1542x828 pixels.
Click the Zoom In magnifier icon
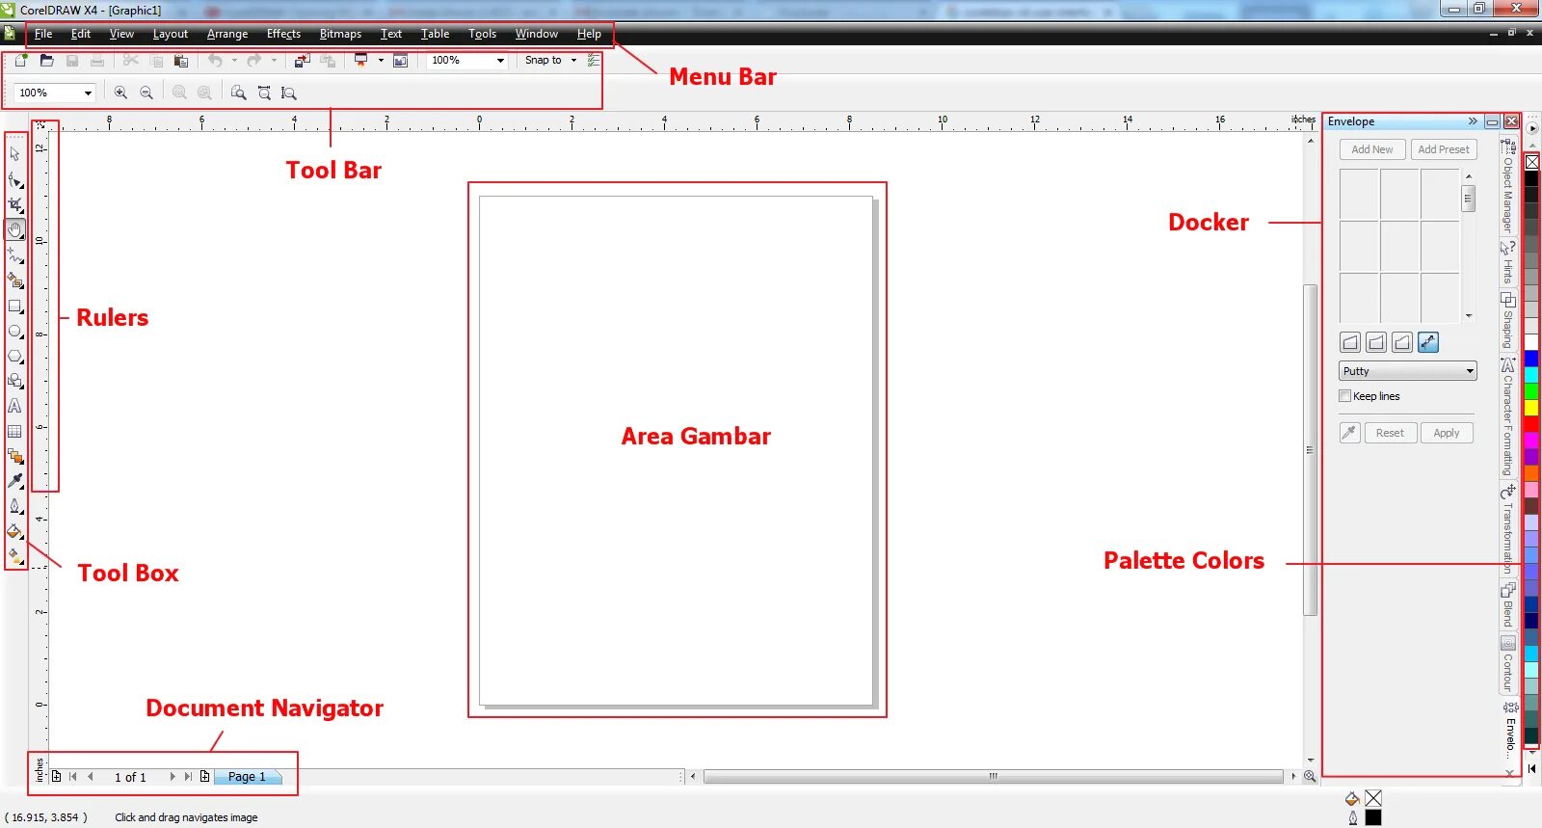tap(120, 93)
